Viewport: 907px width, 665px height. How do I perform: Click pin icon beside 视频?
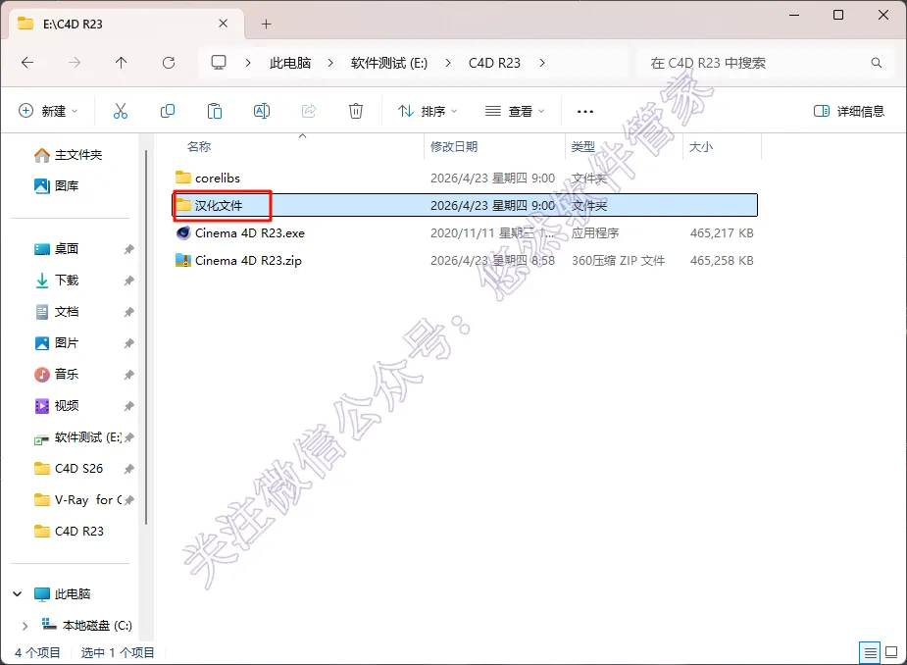(x=128, y=406)
